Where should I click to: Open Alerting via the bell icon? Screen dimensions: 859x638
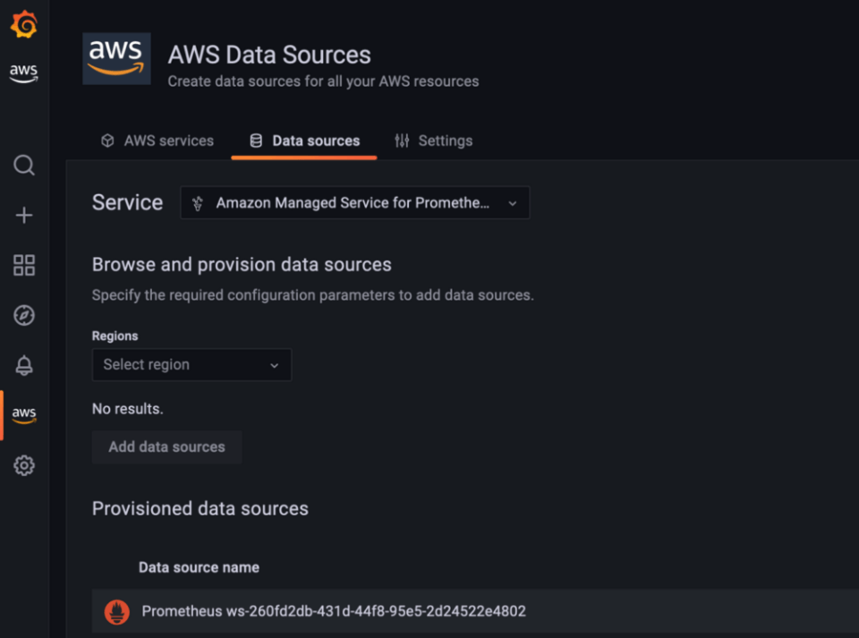[24, 365]
